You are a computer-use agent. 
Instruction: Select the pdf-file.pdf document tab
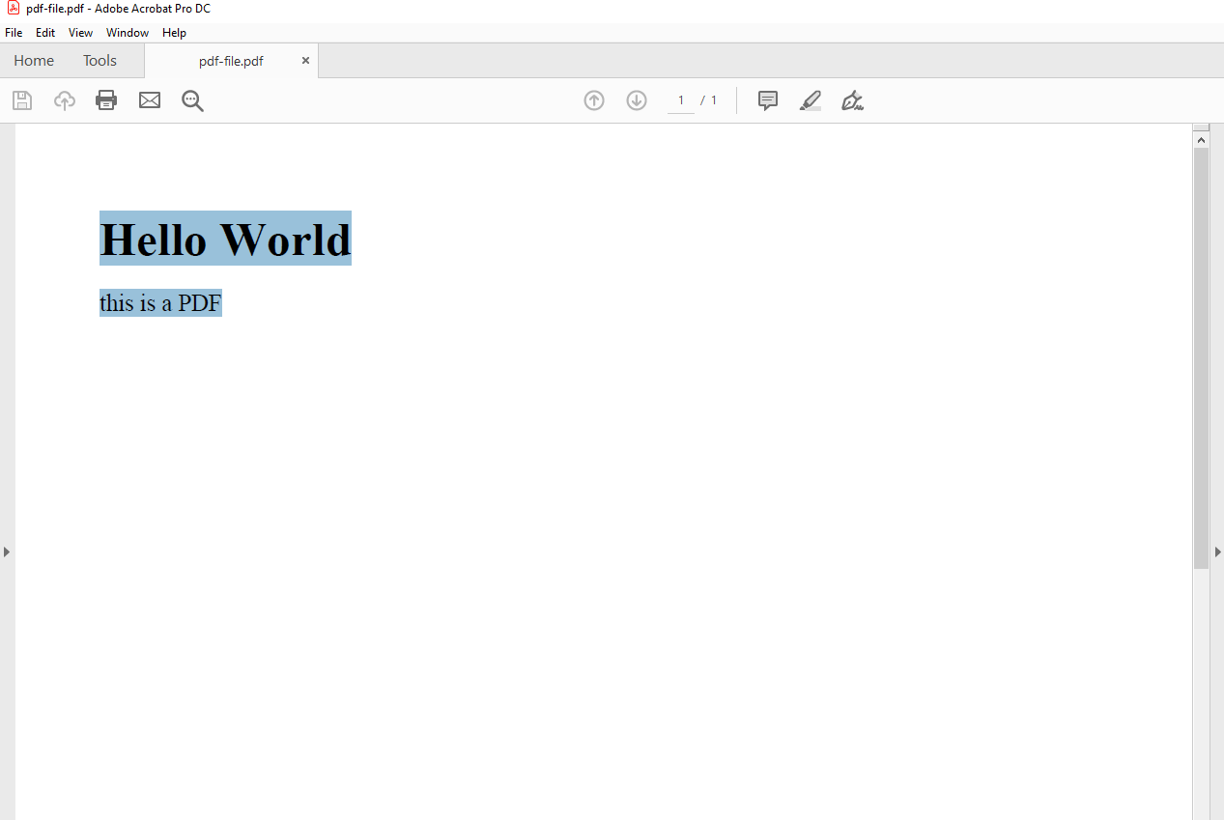(x=231, y=61)
